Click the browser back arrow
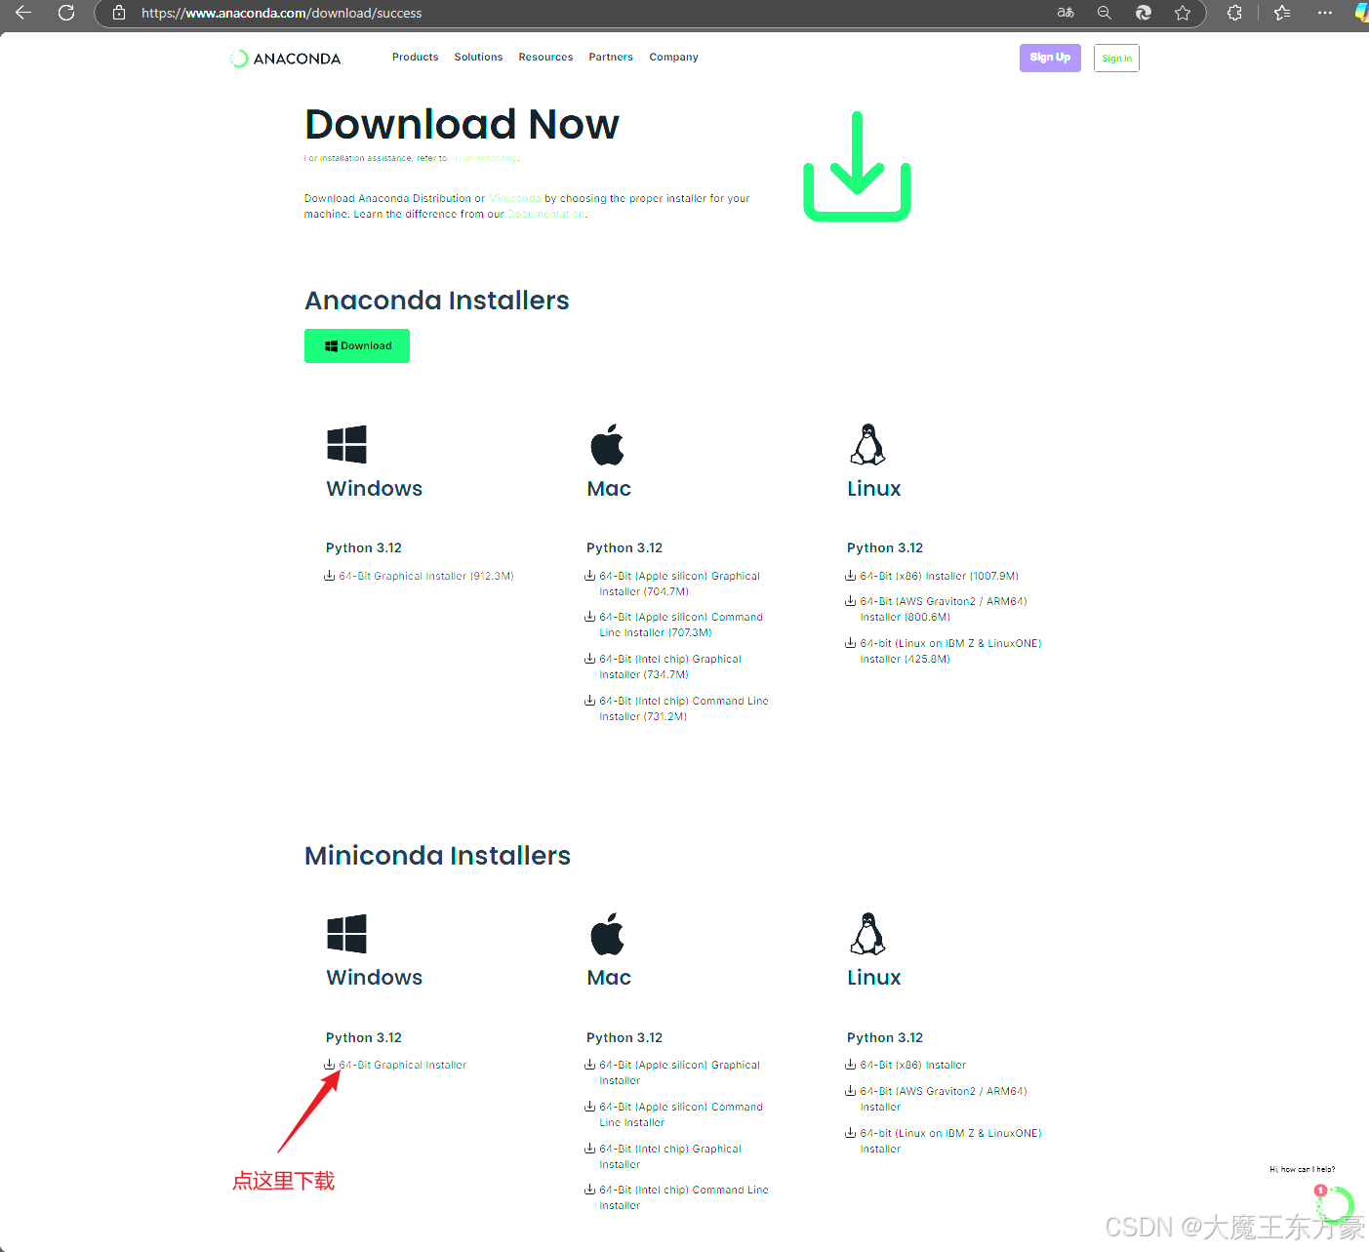The image size is (1369, 1252). tap(23, 13)
